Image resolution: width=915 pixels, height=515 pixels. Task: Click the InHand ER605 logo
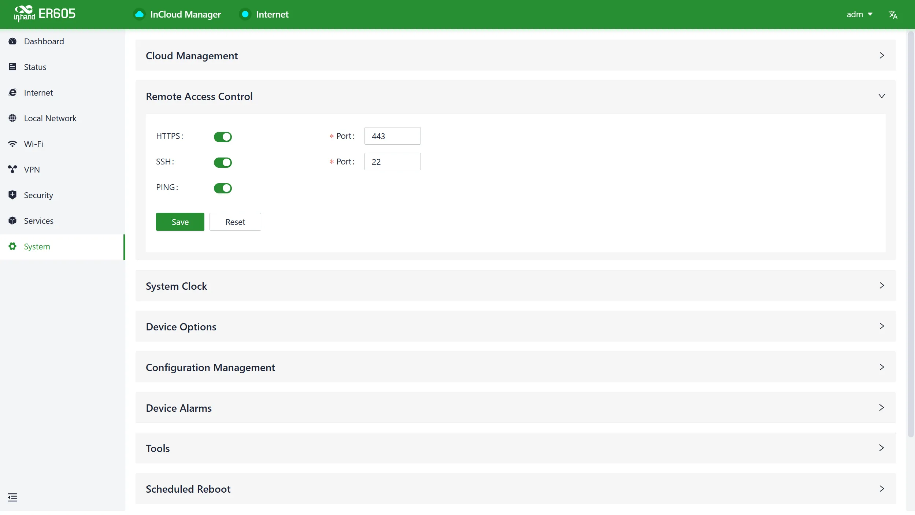click(44, 14)
